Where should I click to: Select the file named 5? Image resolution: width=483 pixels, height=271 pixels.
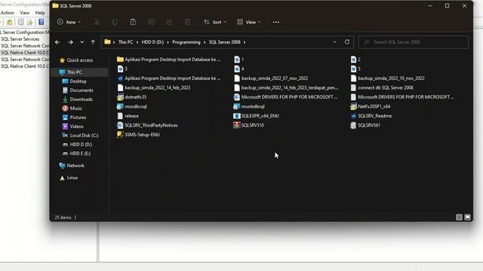pos(355,69)
